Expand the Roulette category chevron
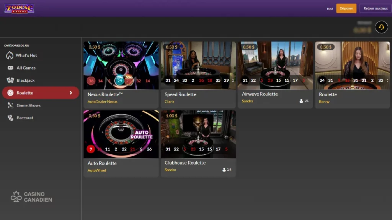 tap(71, 93)
